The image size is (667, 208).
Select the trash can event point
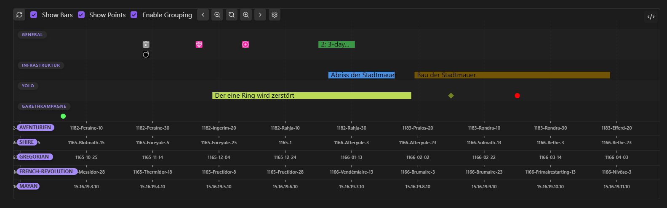[x=146, y=44]
